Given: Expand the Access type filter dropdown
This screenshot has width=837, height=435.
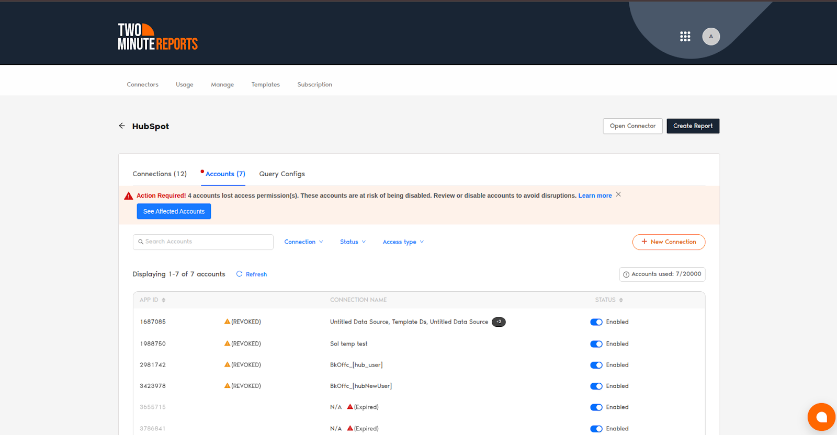Looking at the screenshot, I should point(403,242).
